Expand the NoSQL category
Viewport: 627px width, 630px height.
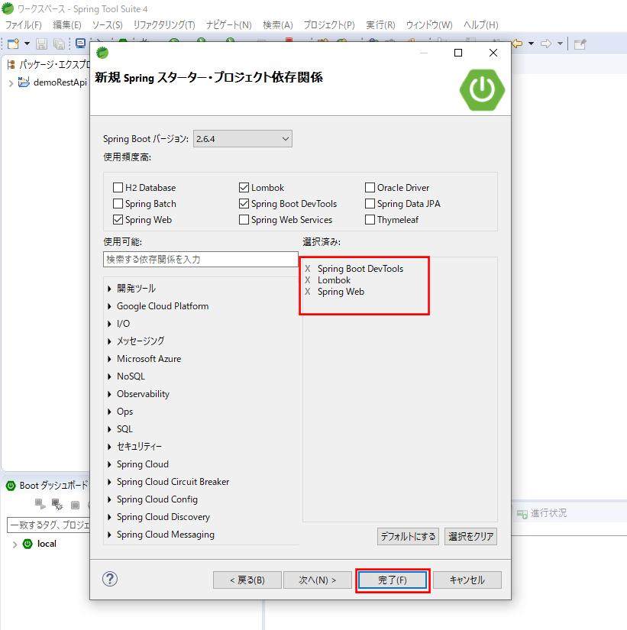(x=109, y=377)
